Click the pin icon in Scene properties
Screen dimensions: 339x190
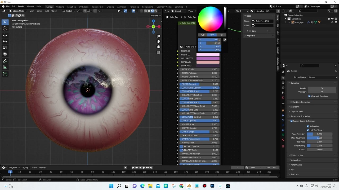[x=336, y=71]
